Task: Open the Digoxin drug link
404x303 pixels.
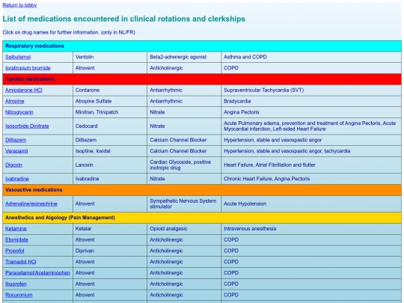Action: 13,165
